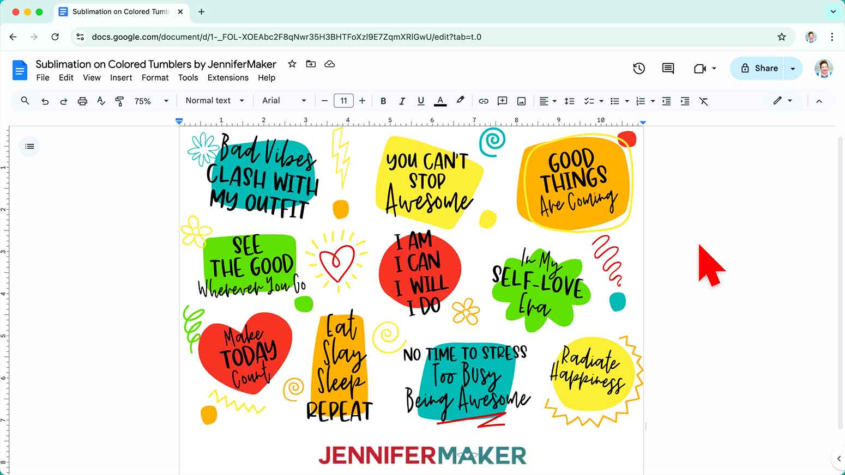Open the Format menu
Viewport: 845px width, 475px height.
pyautogui.click(x=155, y=77)
